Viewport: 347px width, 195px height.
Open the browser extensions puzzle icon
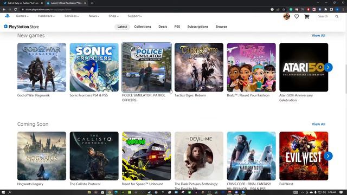[325, 10]
